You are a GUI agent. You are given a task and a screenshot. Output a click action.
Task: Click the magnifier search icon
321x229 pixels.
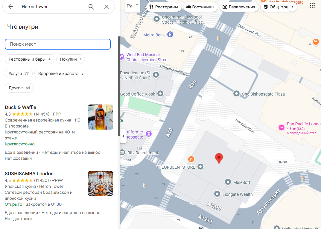tap(91, 7)
